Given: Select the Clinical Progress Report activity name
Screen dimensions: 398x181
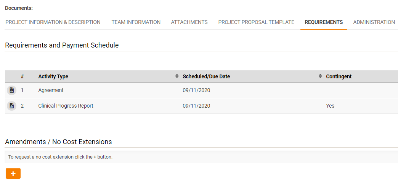Looking at the screenshot, I should click(x=66, y=106).
